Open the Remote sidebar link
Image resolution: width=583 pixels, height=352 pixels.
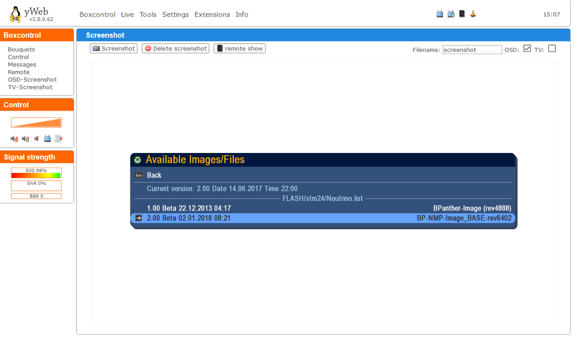(x=19, y=72)
